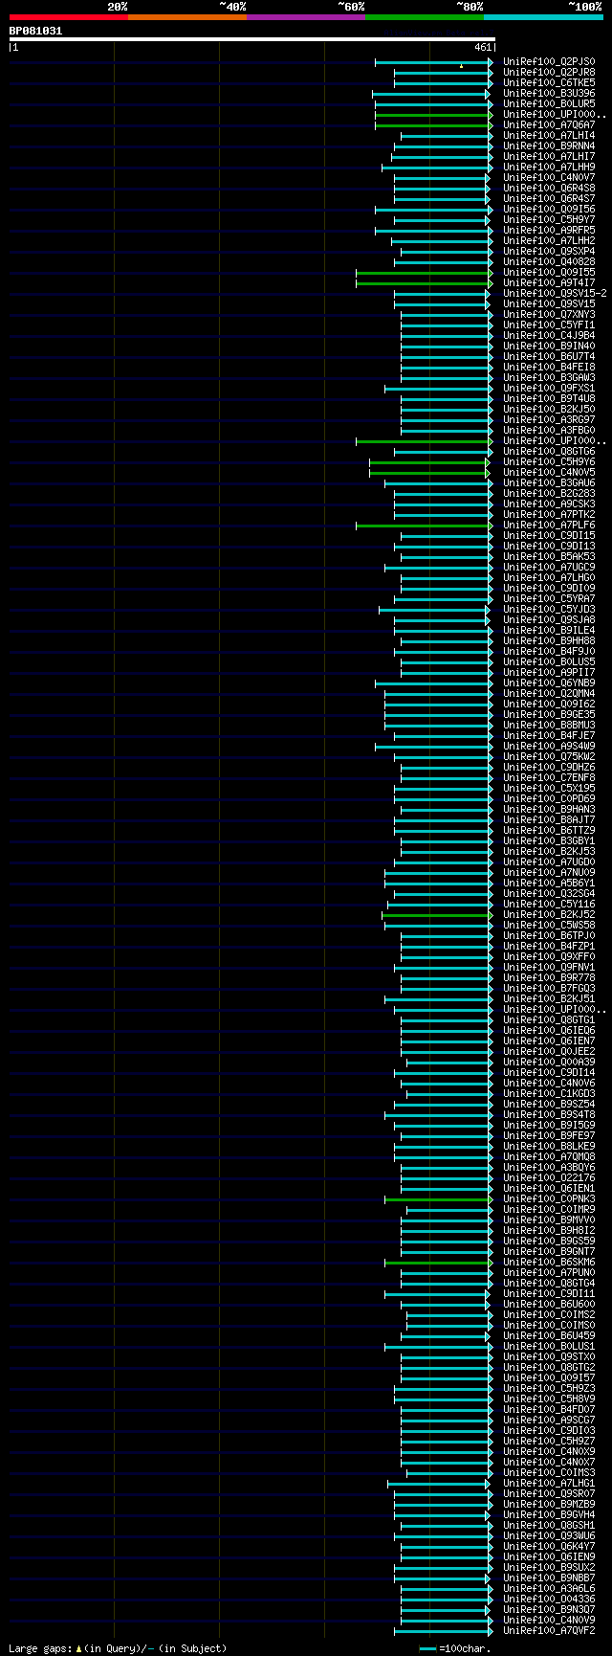Click the label UniRef100_B9IN40
This screenshot has height=1656, width=612.
(549, 346)
